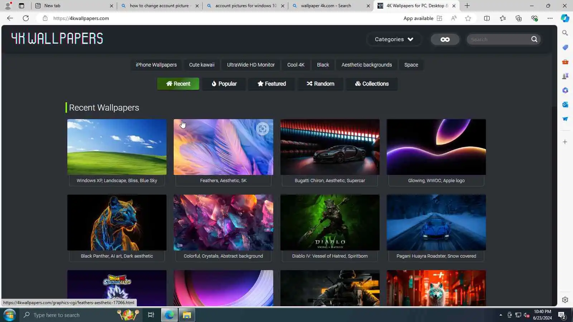Viewport: 573px width, 322px height.
Task: Open the Glowing WWDC Apple logo thumbnail
Action: coord(436,147)
